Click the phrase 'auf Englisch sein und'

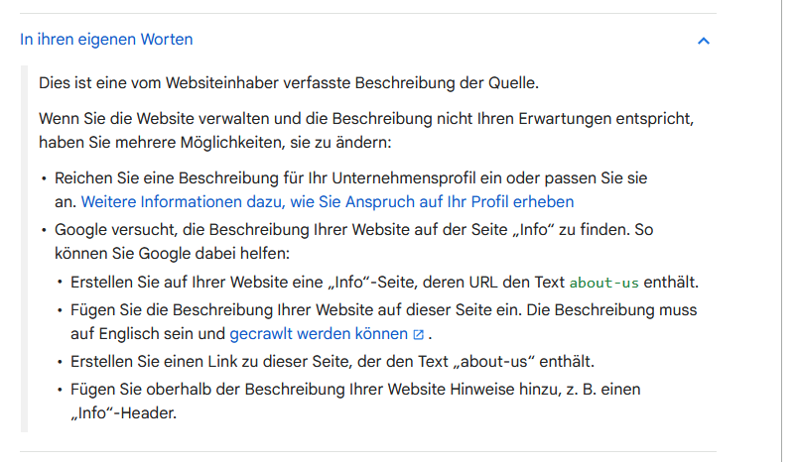pos(148,334)
